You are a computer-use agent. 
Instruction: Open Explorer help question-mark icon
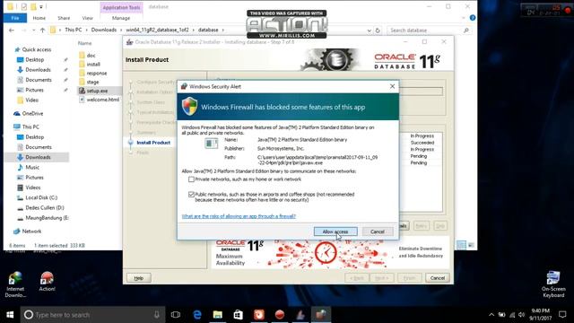tap(473, 18)
